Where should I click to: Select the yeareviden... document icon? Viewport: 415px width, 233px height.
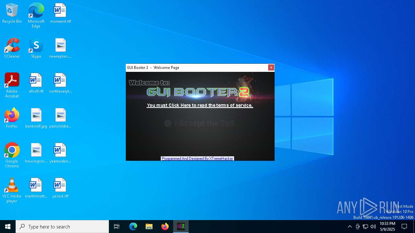tap(60, 153)
